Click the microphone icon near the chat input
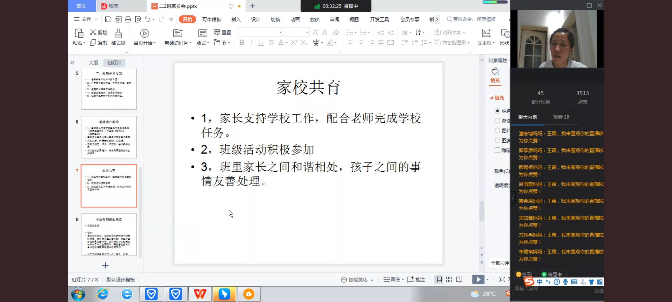The image size is (672, 302). coord(565,282)
